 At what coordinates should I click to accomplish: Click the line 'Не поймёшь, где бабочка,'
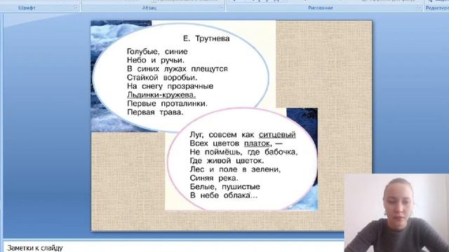click(243, 152)
